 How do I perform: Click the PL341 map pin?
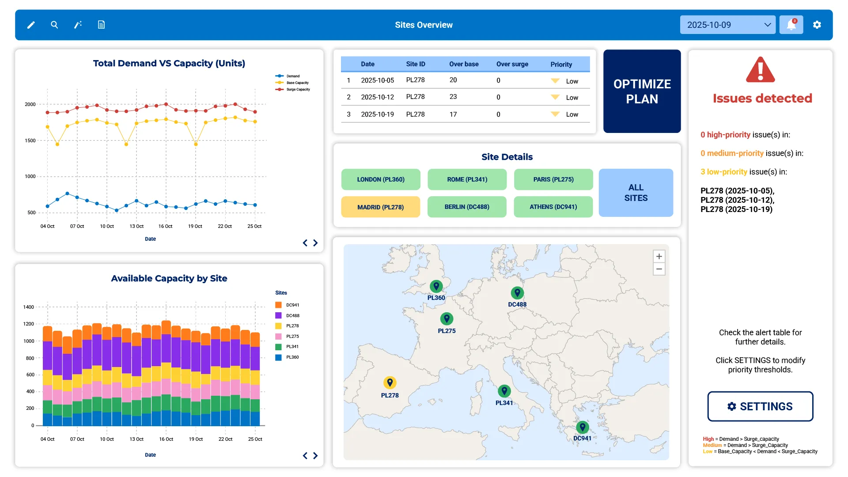[x=504, y=391]
